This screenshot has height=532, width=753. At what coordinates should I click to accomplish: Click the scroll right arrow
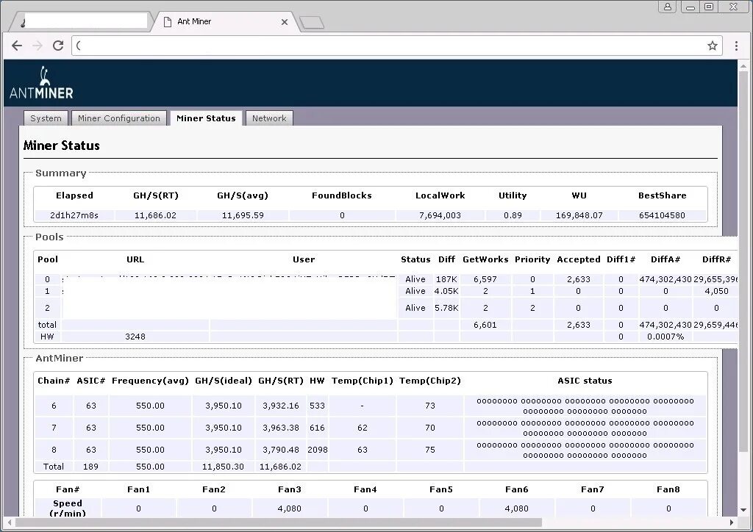pyautogui.click(x=732, y=522)
